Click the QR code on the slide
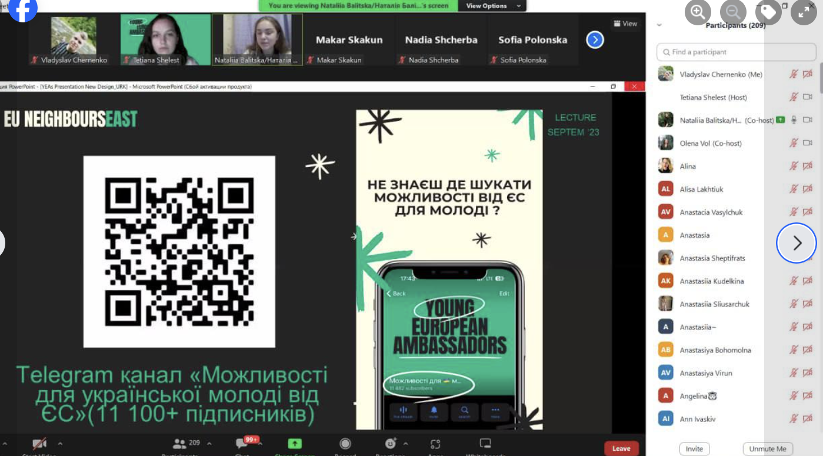This screenshot has width=823, height=456. [179, 252]
